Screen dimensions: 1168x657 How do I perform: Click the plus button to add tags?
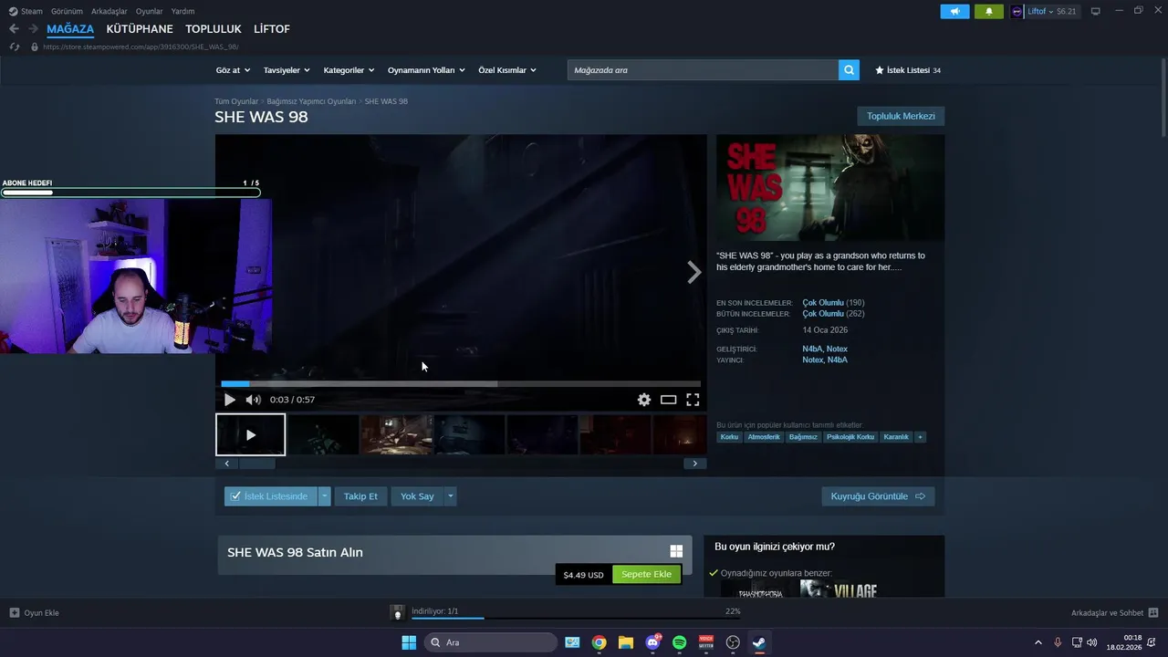[921, 437]
